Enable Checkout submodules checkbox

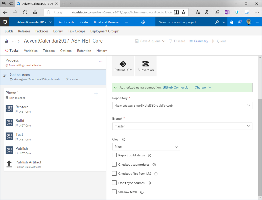pyautogui.click(x=114, y=164)
